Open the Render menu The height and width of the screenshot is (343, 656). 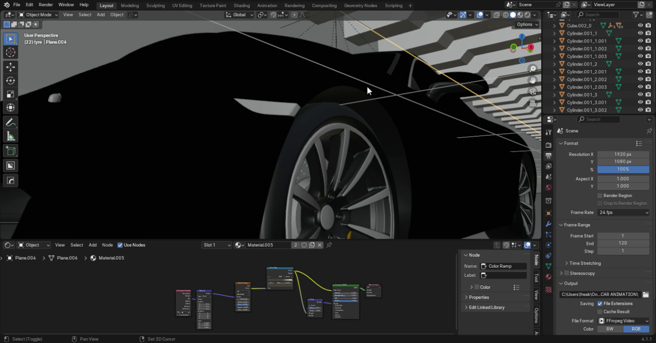[x=46, y=5]
